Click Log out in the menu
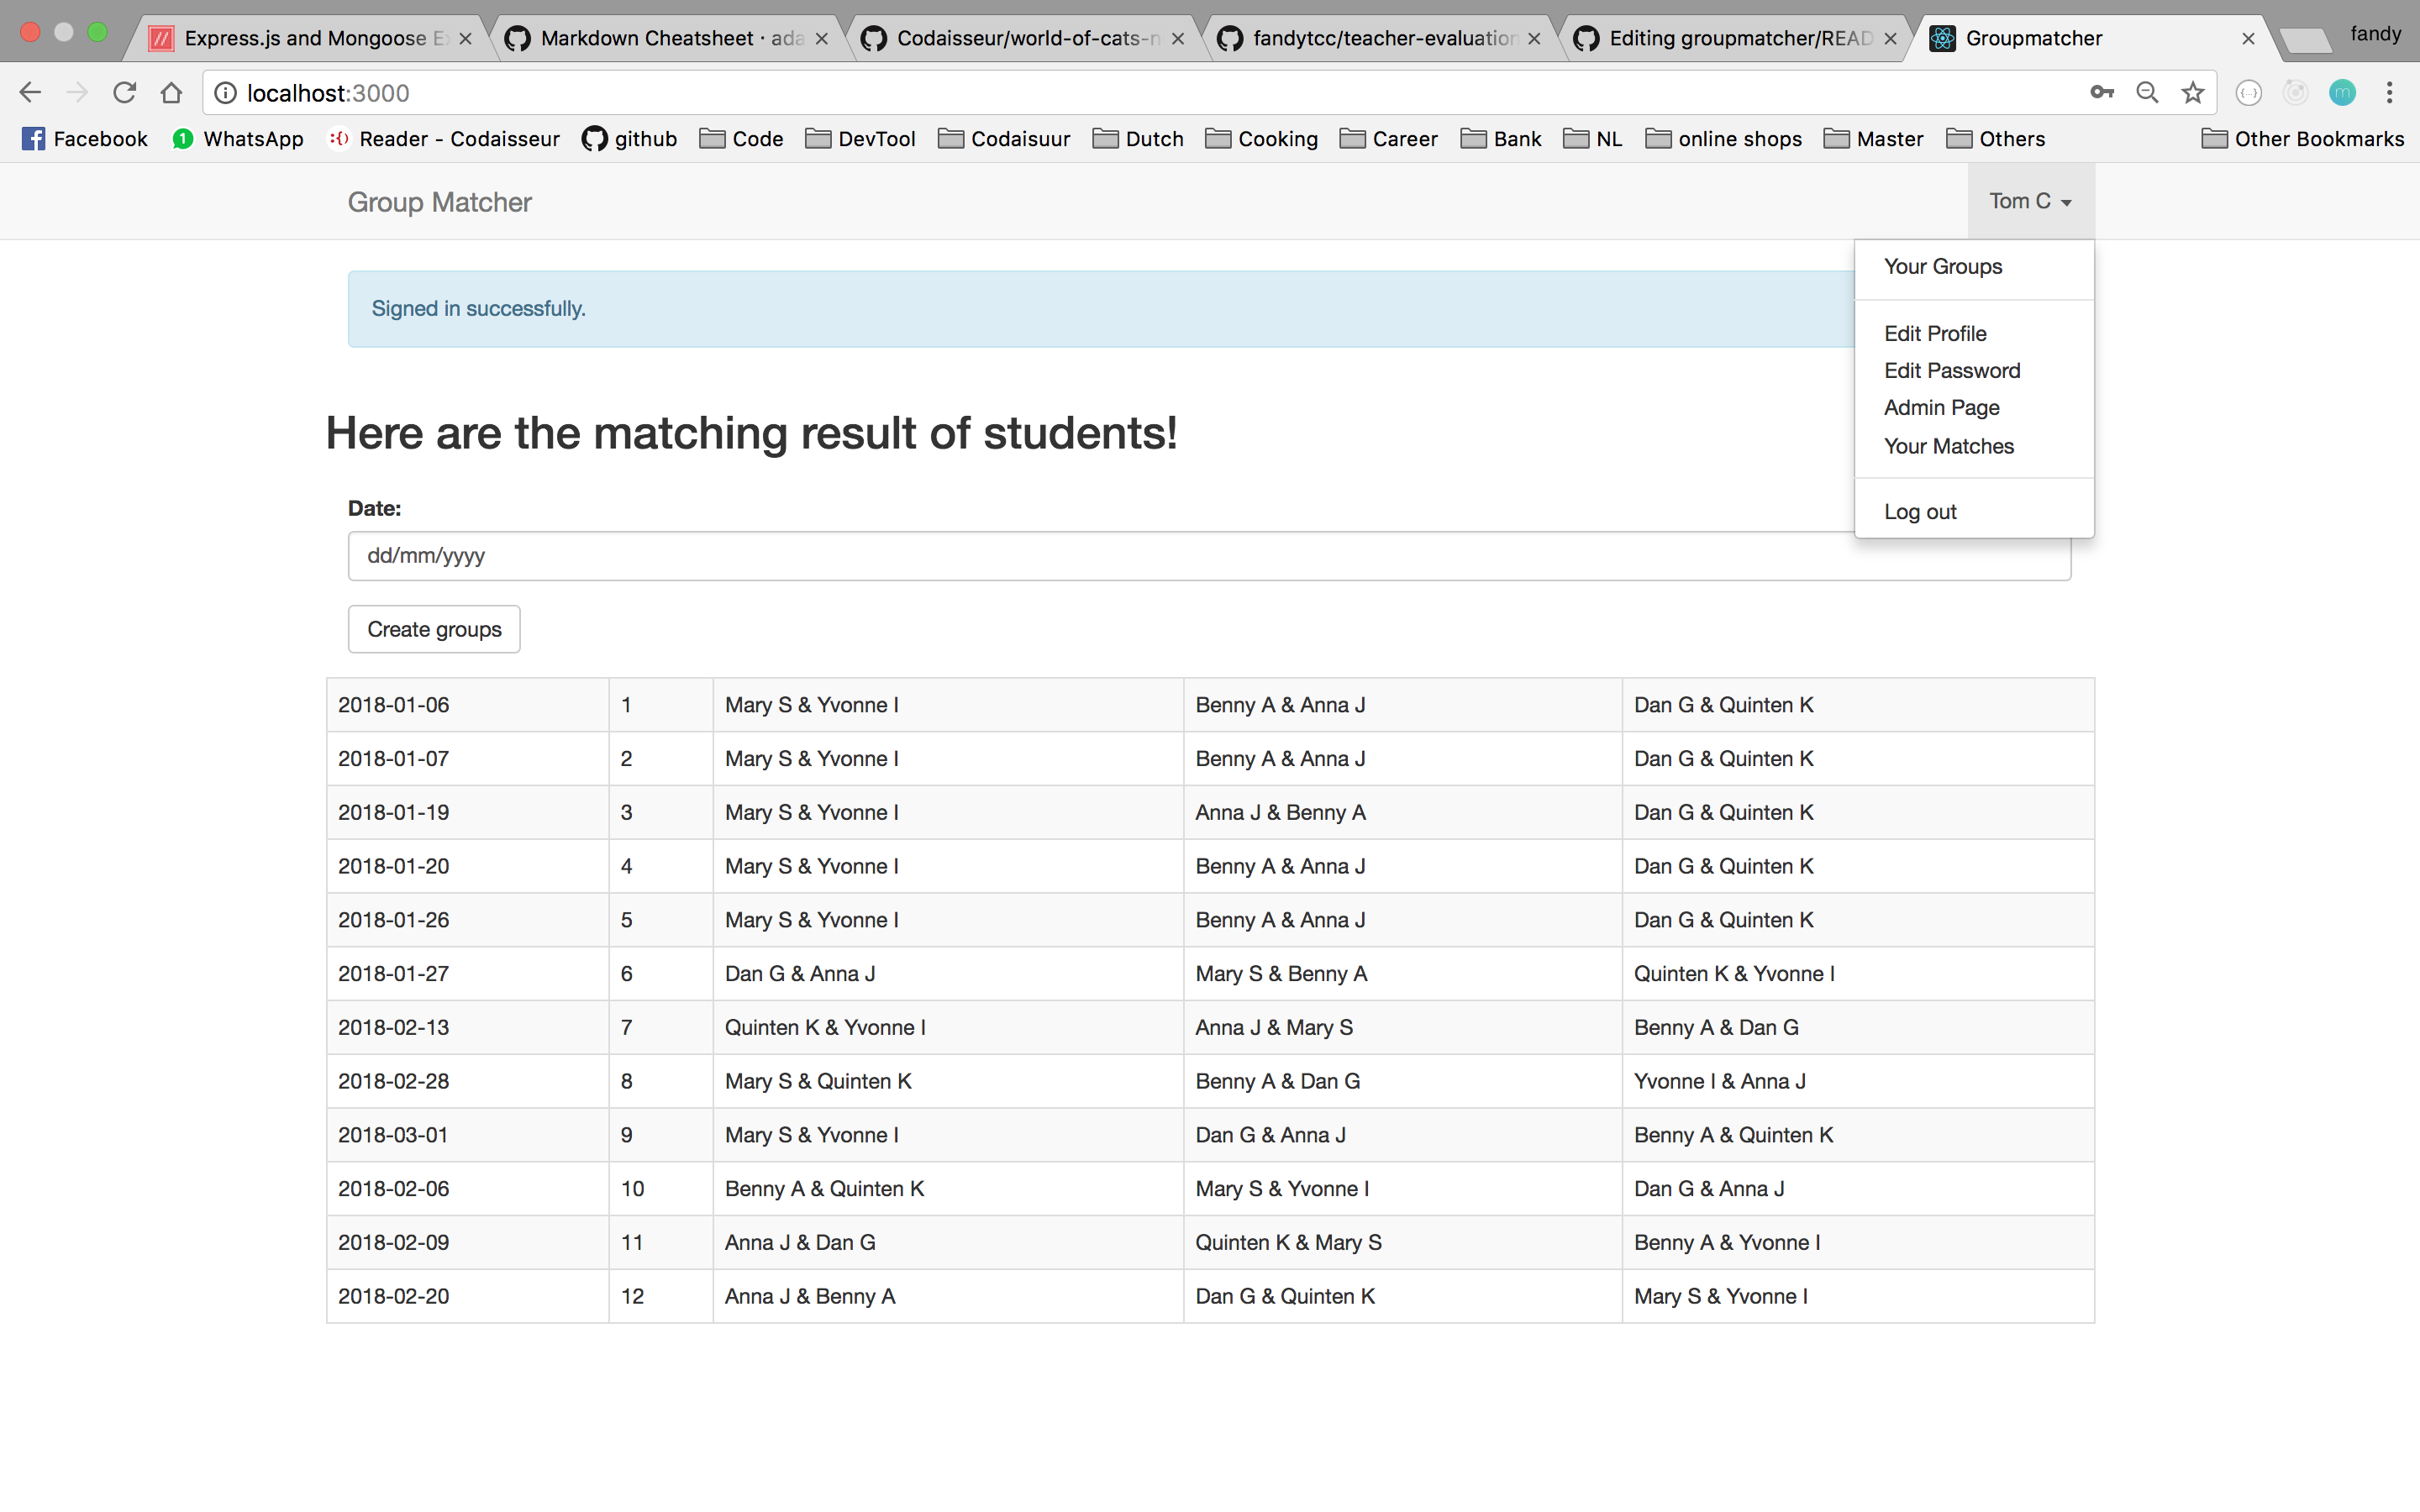 [x=1919, y=511]
